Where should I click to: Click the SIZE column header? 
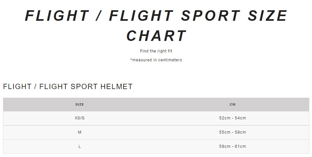[80, 105]
